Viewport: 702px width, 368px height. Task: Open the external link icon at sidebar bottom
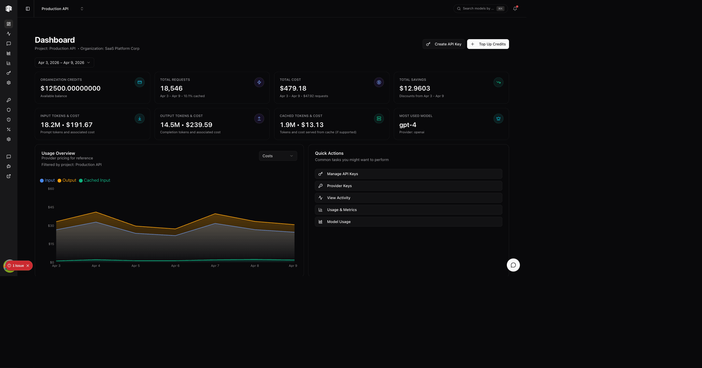pyautogui.click(x=8, y=176)
